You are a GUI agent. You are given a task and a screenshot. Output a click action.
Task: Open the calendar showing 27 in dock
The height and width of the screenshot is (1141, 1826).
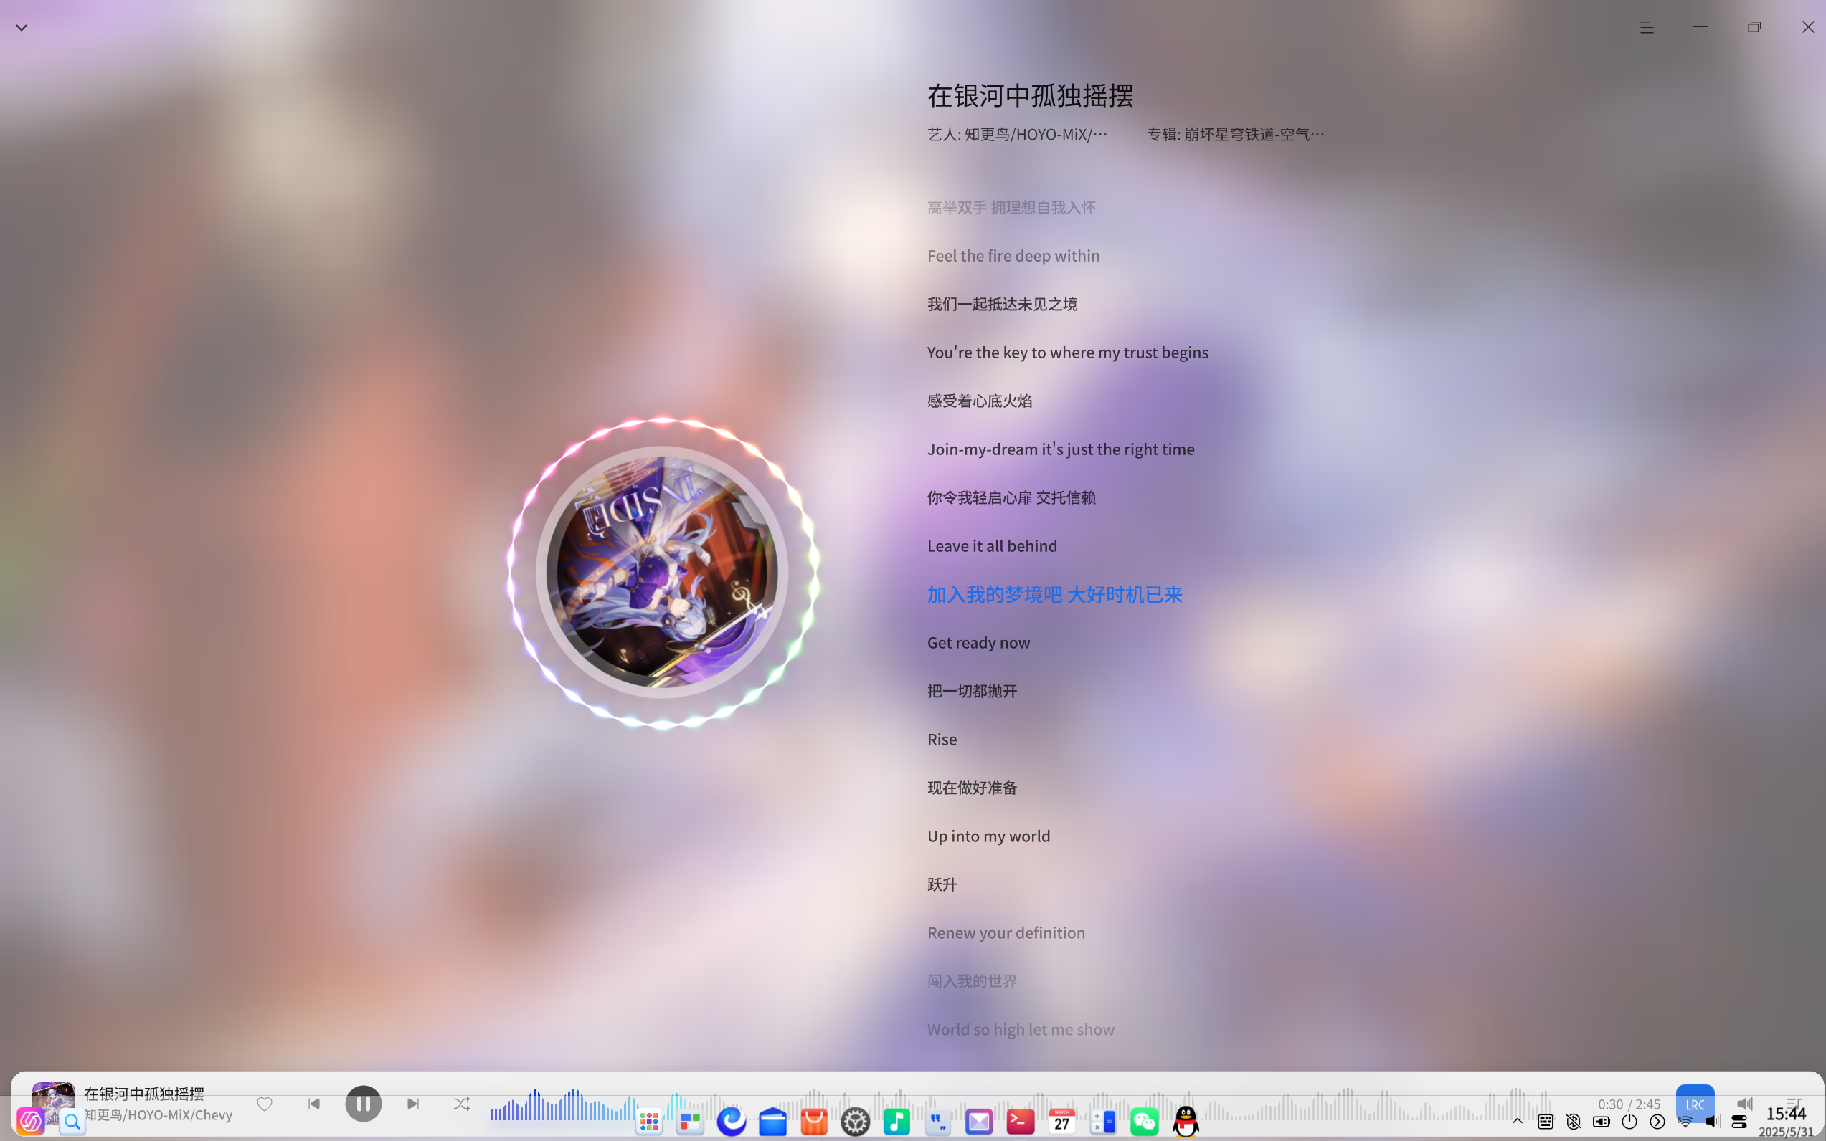pos(1061,1122)
